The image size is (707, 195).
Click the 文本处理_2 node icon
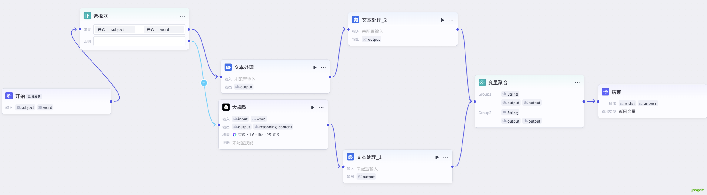point(356,20)
